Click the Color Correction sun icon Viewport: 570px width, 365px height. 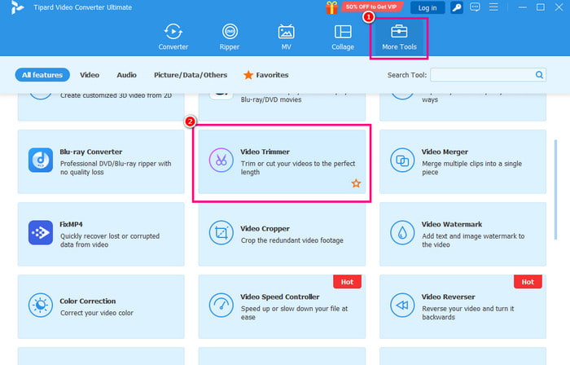click(41, 305)
